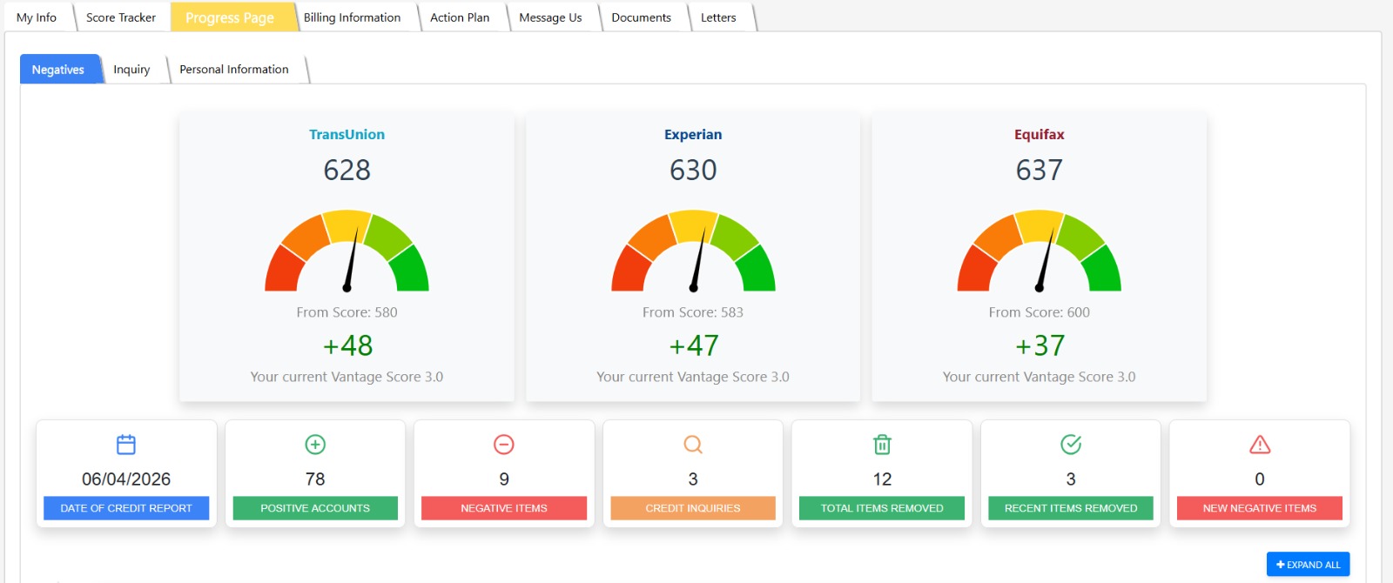Click 'From Score: 580' text

point(347,312)
